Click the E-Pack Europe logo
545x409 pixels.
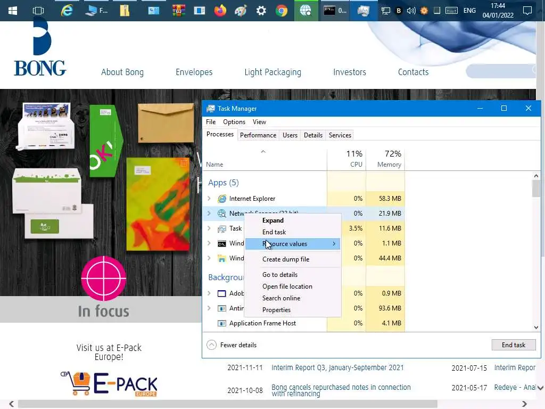[109, 384]
